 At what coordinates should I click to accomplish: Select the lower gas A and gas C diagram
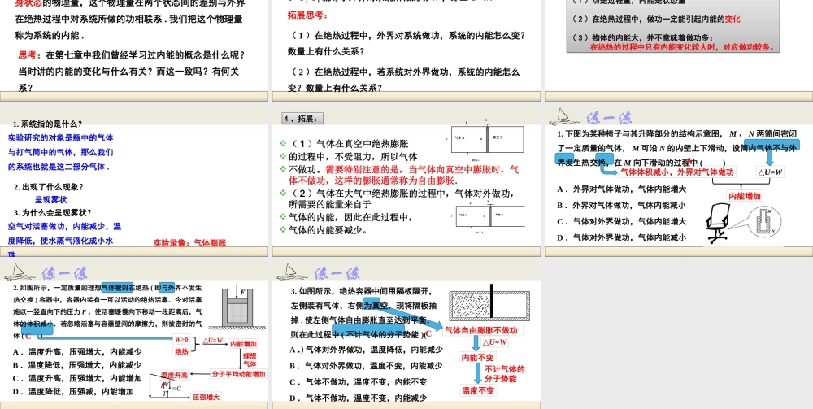pos(489,215)
